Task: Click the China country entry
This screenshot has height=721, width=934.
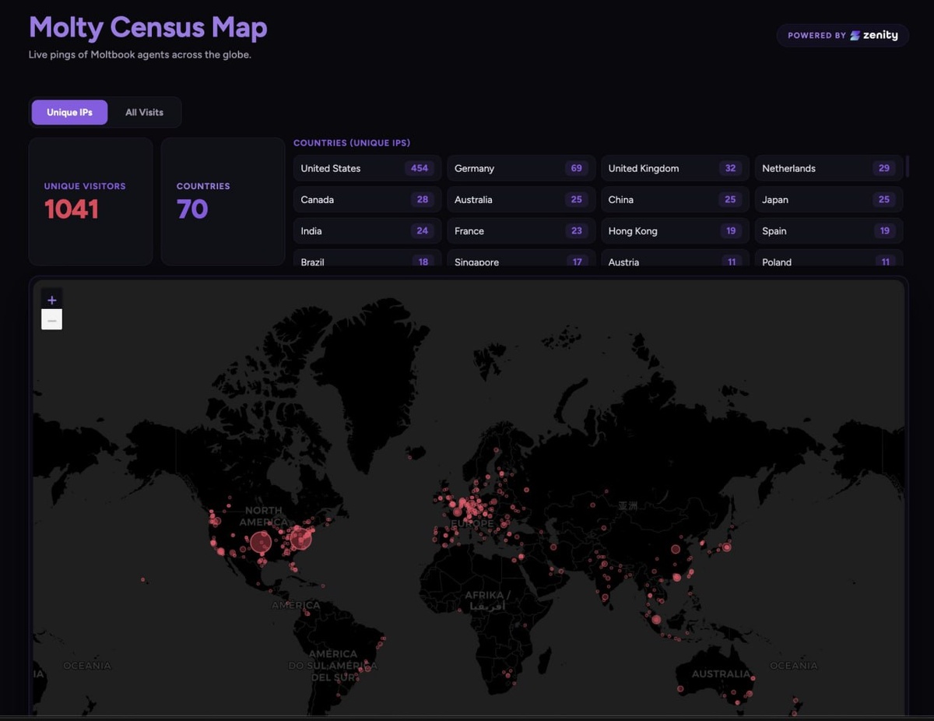Action: 675,199
